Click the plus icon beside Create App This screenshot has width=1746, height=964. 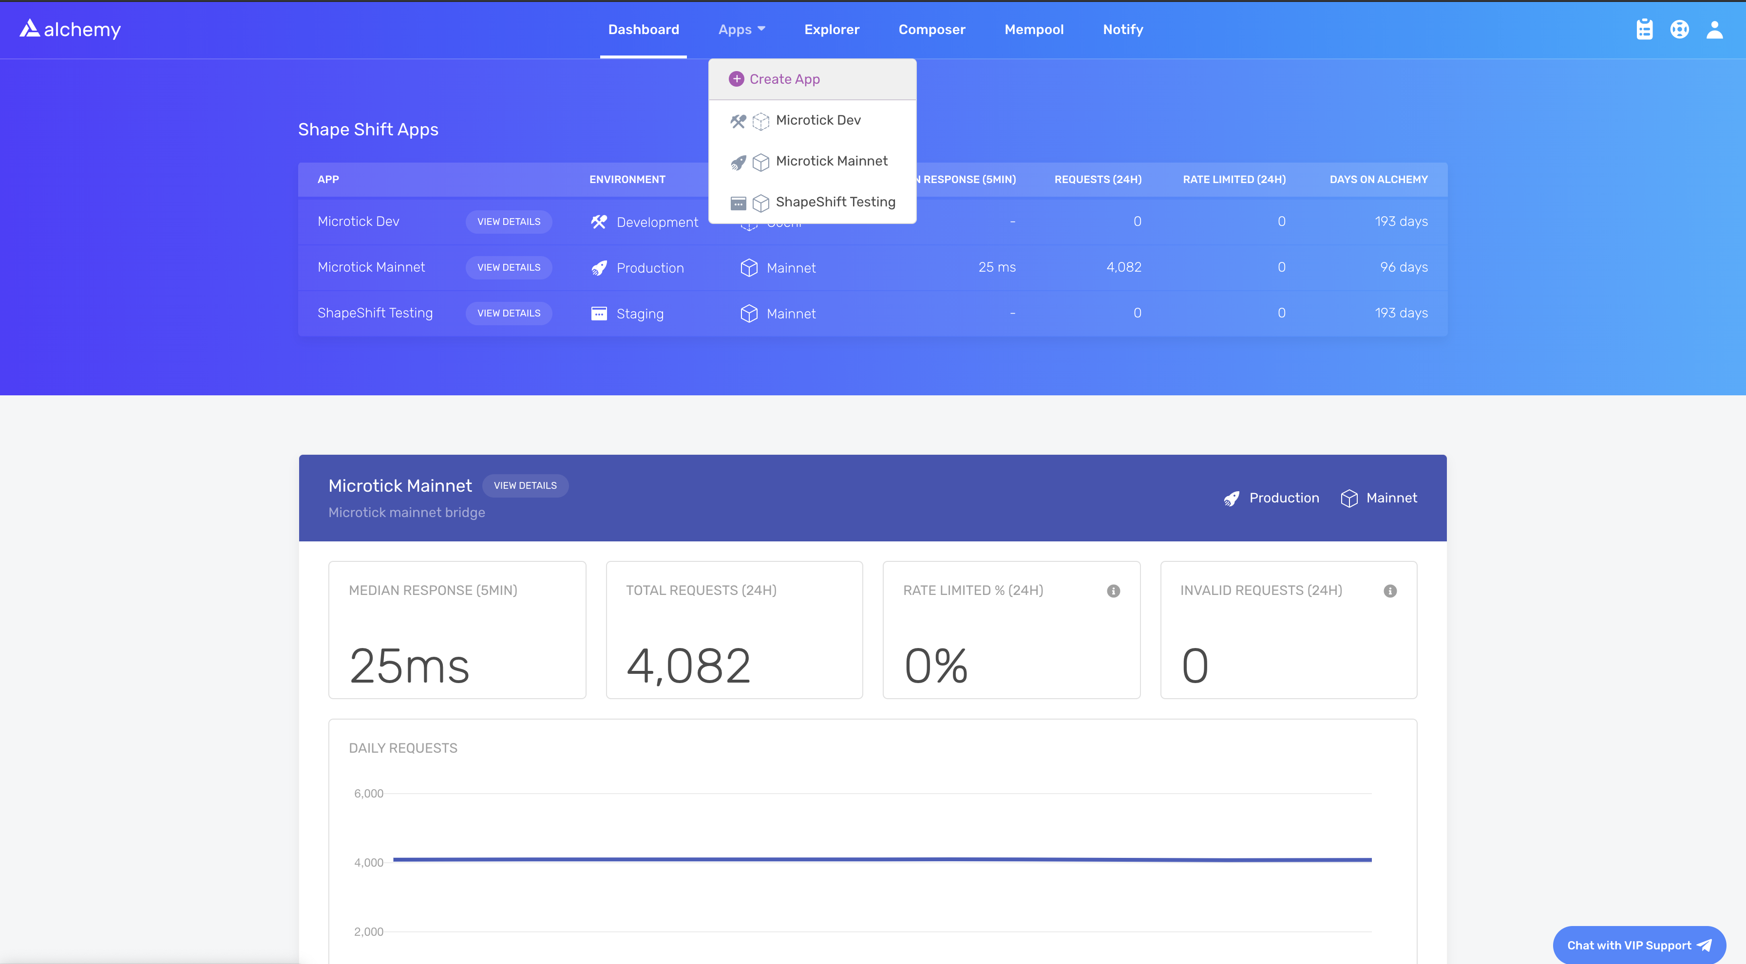(736, 79)
